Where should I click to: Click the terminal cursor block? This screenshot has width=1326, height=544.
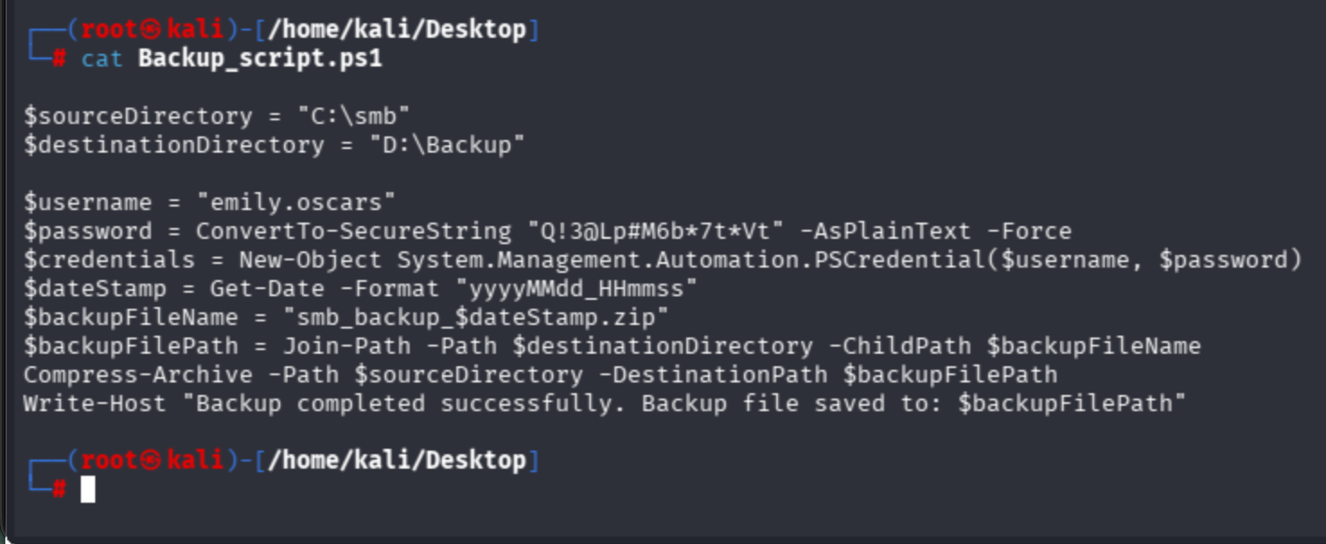coord(87,489)
